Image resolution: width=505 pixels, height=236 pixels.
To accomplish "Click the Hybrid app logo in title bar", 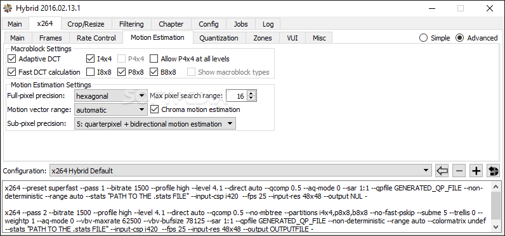I will [8, 8].
